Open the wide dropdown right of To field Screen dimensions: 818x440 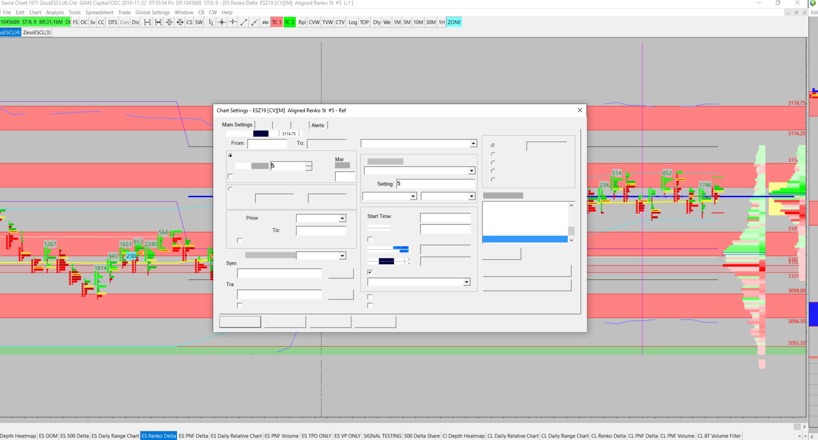click(x=473, y=144)
